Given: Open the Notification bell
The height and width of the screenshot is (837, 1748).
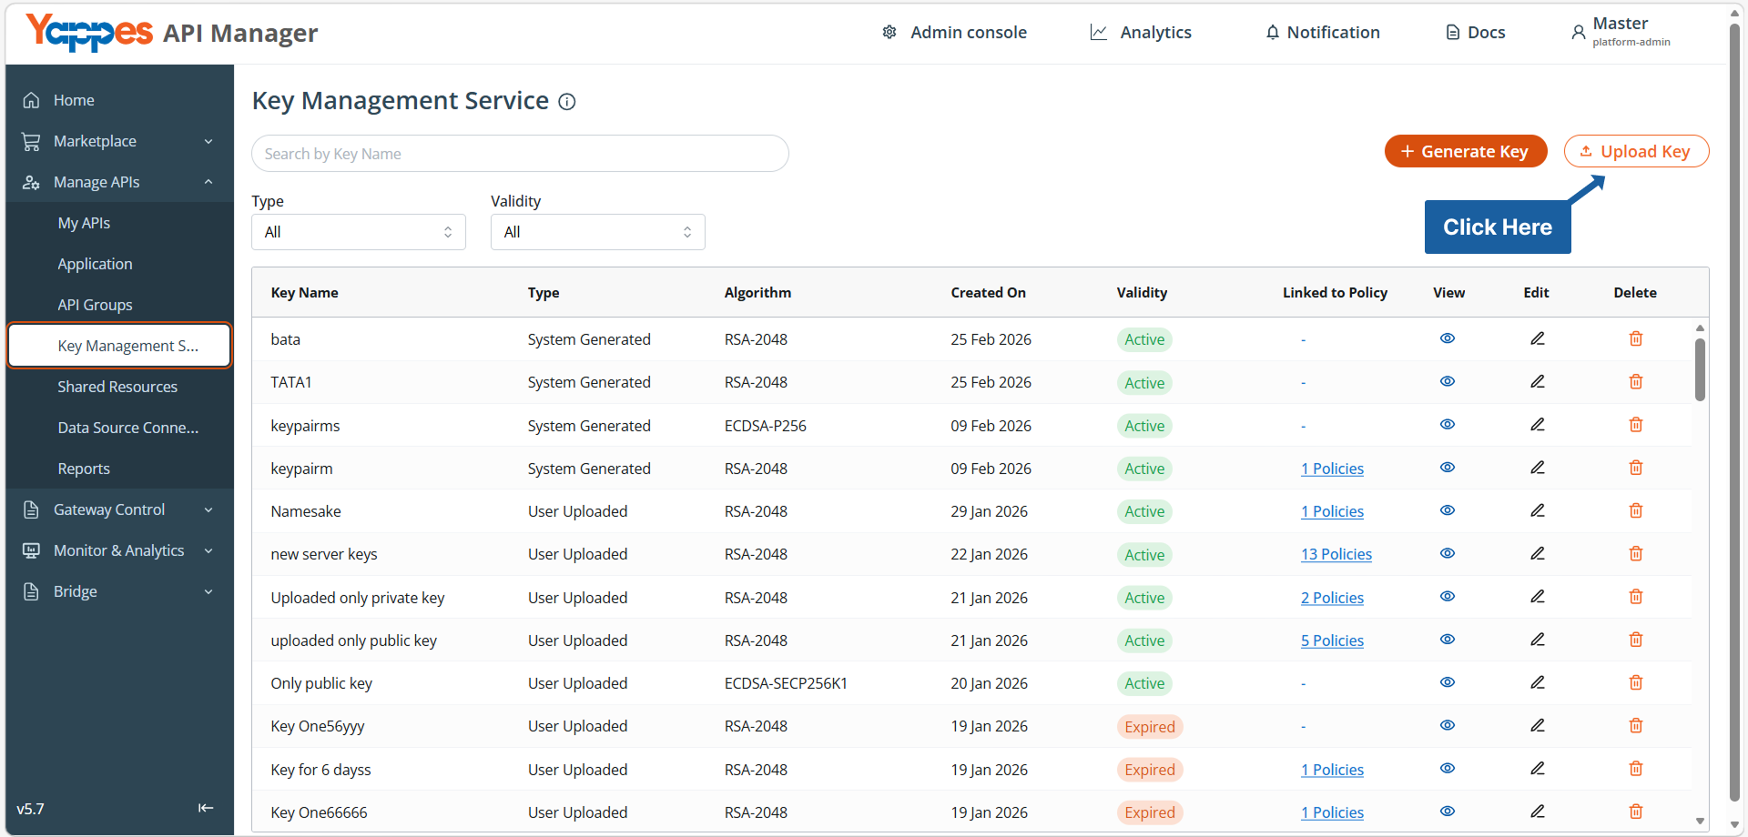Looking at the screenshot, I should pos(1272,33).
